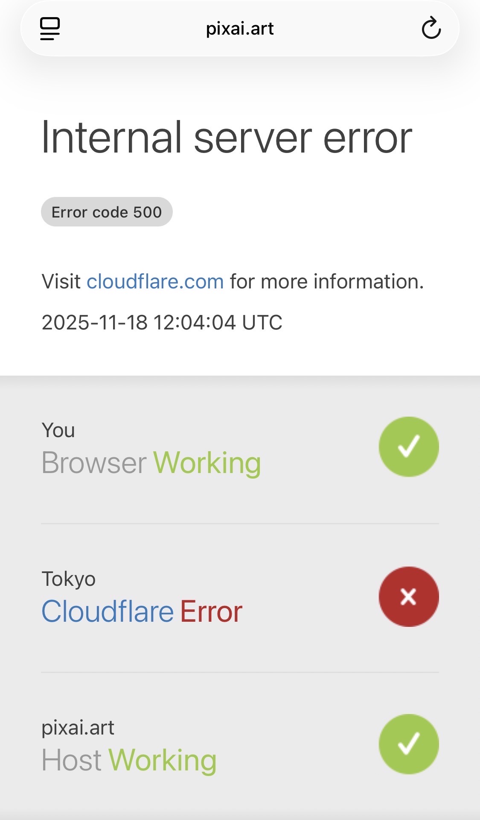480x820 pixels.
Task: Click the pixai.art address bar
Action: pyautogui.click(x=240, y=29)
